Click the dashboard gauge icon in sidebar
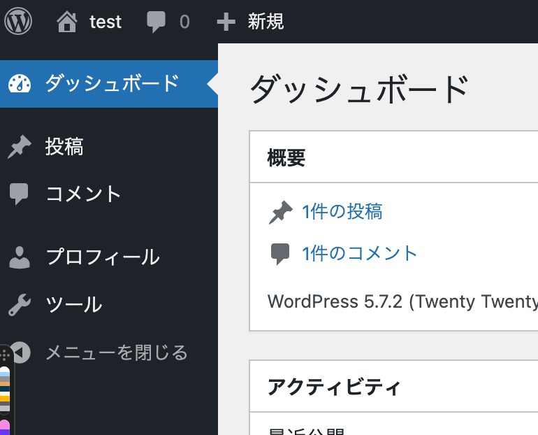The height and width of the screenshot is (435, 538). tap(20, 83)
